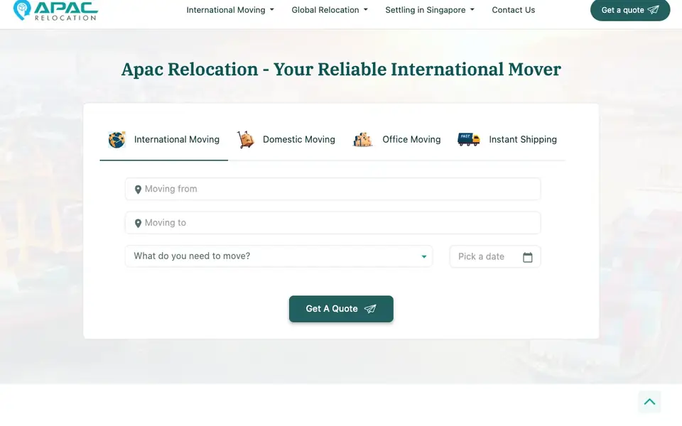Image resolution: width=682 pixels, height=426 pixels.
Task: Click the location pin icon in Moving to
Action: [x=138, y=224]
